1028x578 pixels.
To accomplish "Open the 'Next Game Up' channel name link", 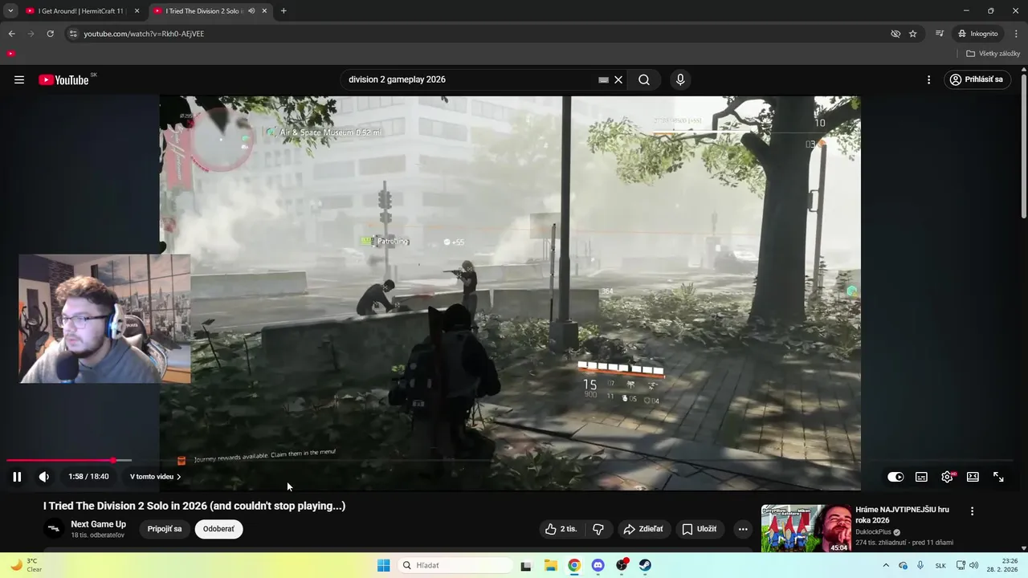I will [98, 524].
